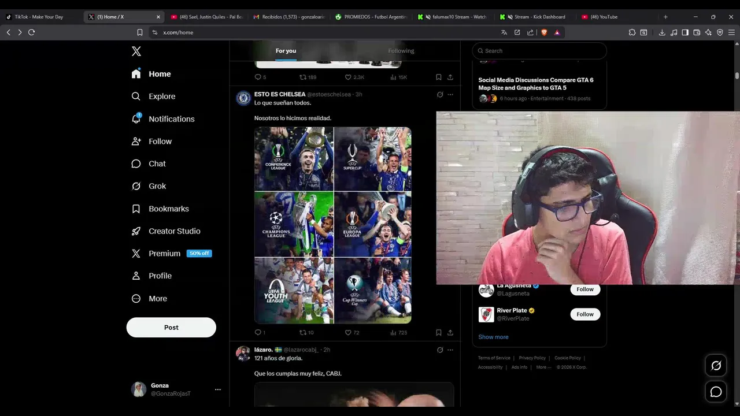Image resolution: width=740 pixels, height=416 pixels.
Task: Open the UEFA Youth League image tile
Action: 294,291
